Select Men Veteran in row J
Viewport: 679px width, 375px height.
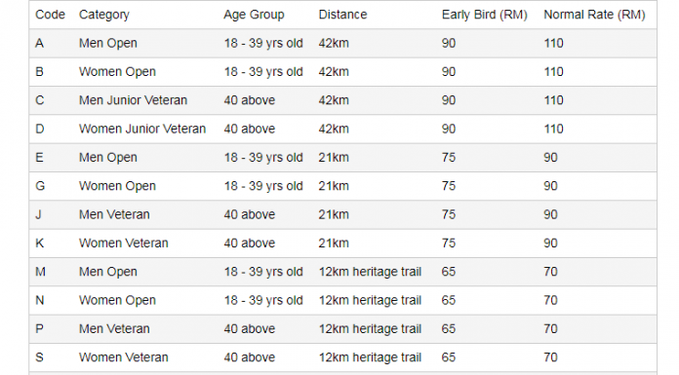(x=114, y=214)
